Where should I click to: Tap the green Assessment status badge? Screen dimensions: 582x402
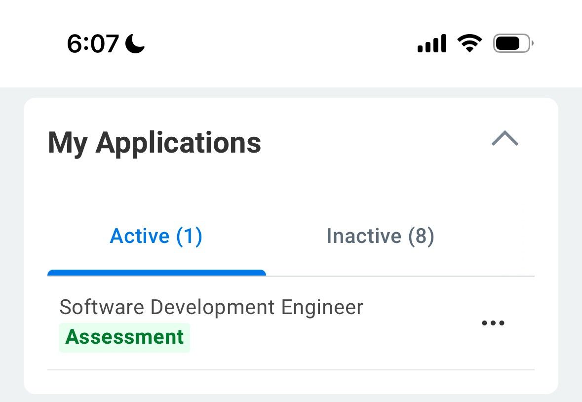point(124,337)
